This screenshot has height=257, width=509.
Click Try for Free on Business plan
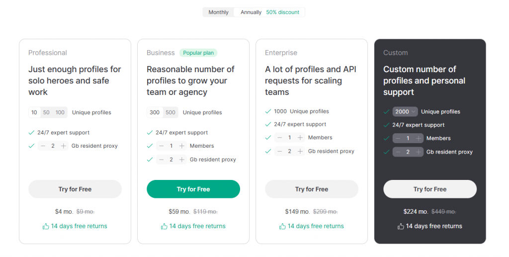coord(193,189)
